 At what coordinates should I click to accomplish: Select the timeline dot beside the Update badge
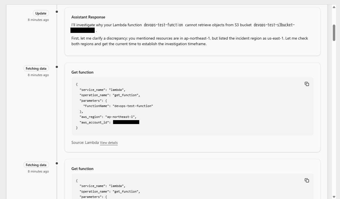[x=57, y=12]
